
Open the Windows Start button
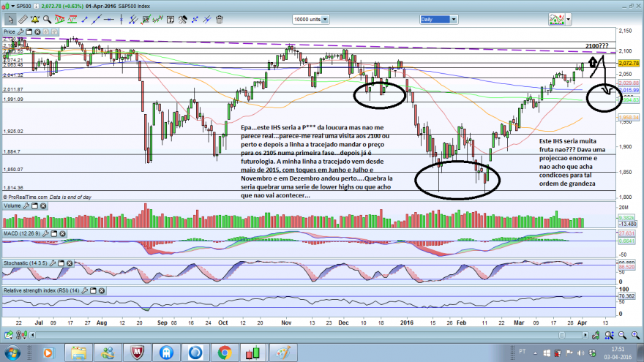pyautogui.click(x=12, y=353)
